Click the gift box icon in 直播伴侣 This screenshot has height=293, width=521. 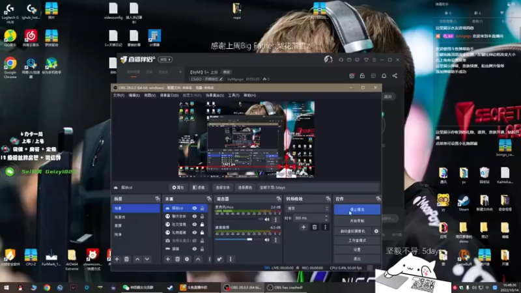[x=352, y=76]
